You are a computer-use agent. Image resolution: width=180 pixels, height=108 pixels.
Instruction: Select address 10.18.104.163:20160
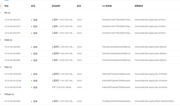pos(13,87)
